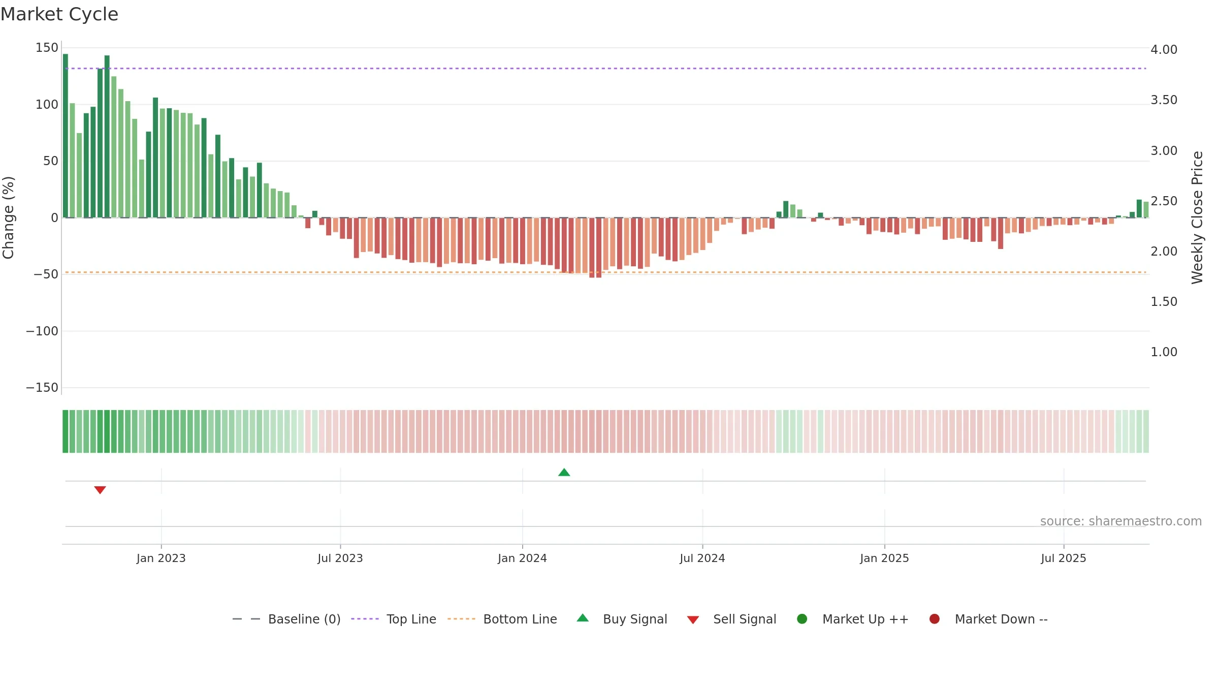
Task: Click the purple dotted Top Line on the chart
Action: click(605, 68)
